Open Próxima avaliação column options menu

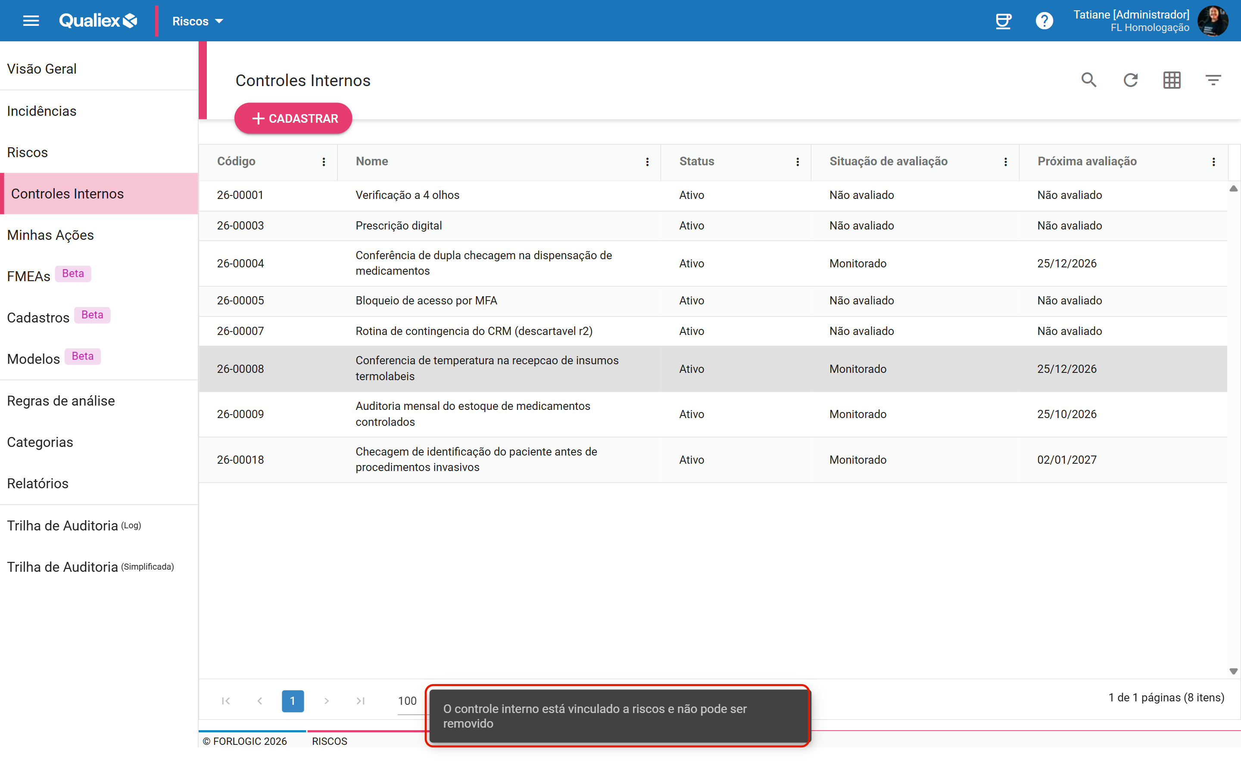1213,162
